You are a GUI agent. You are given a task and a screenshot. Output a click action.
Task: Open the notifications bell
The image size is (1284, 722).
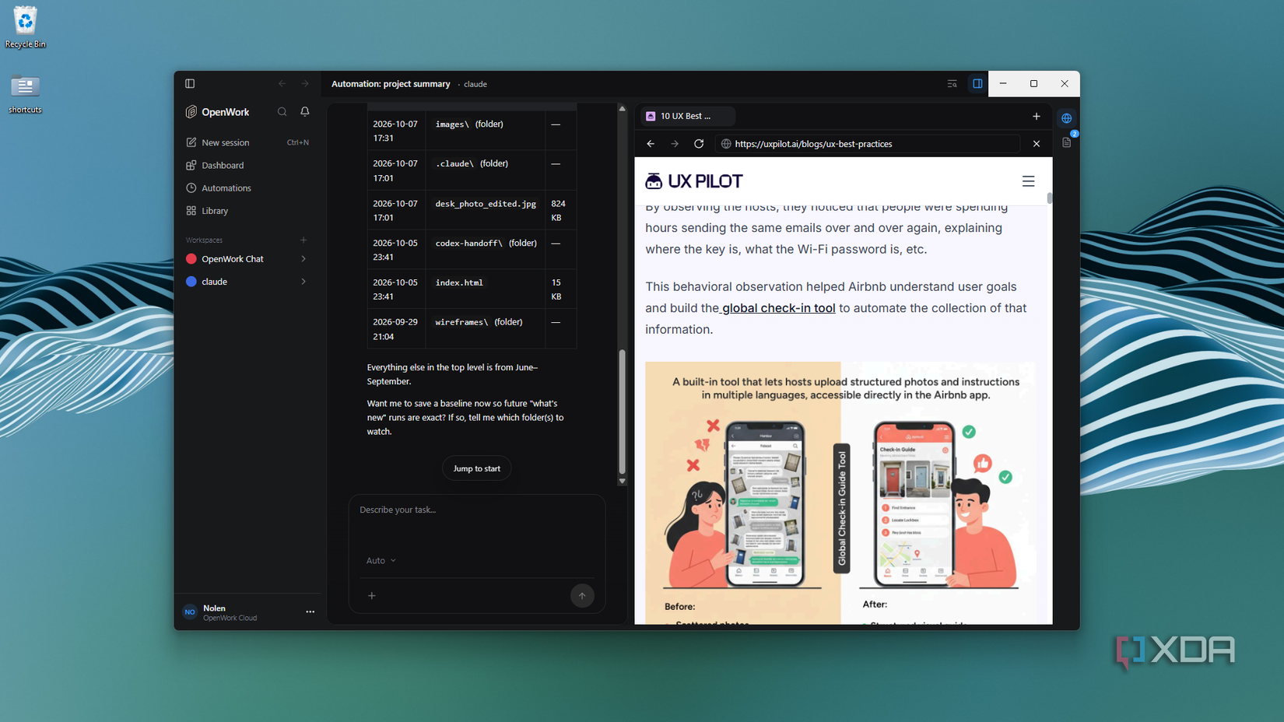coord(305,112)
